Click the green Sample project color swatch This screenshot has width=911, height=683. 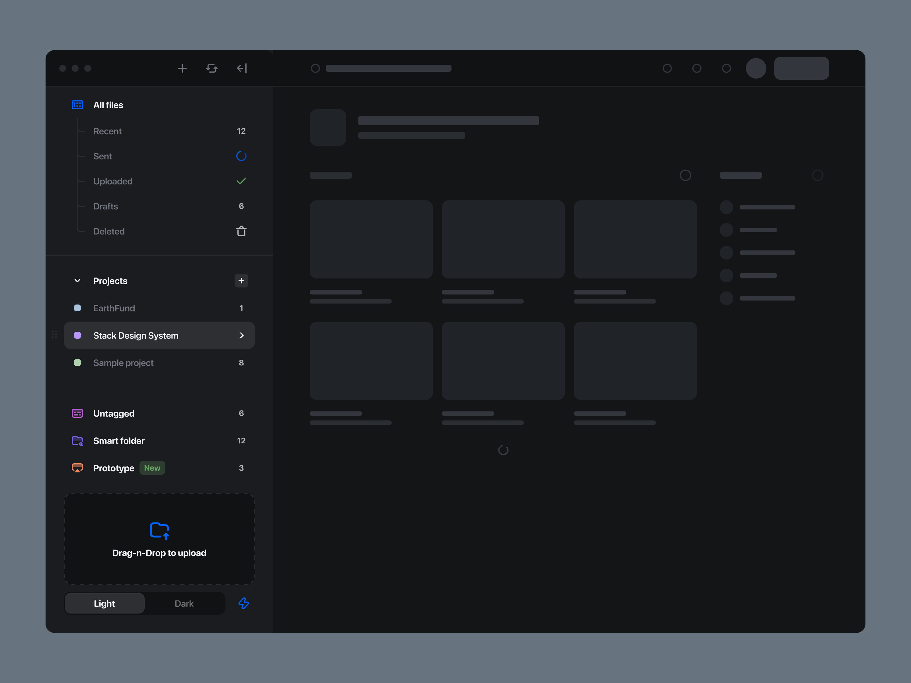click(77, 363)
